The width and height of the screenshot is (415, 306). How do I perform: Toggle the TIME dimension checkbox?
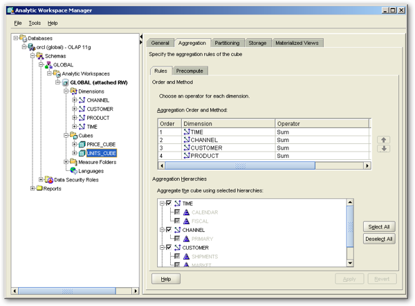click(169, 204)
